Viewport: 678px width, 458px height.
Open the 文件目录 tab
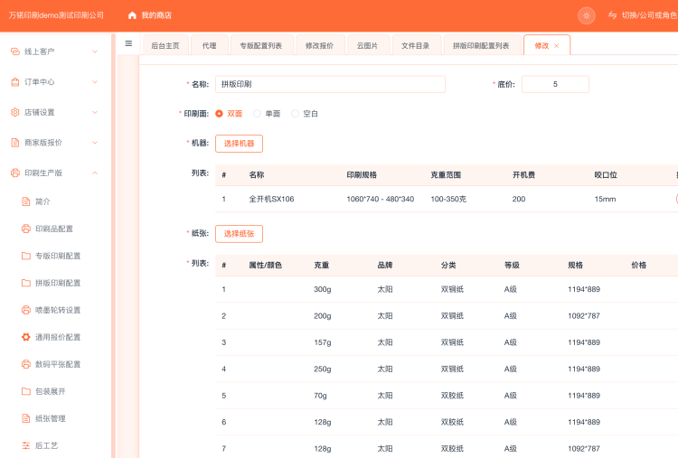(416, 45)
